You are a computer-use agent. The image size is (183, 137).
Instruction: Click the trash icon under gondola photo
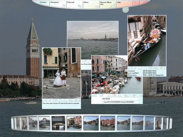point(161,68)
